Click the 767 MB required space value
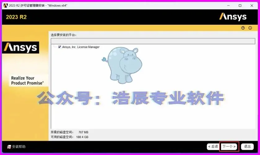Screen dimensions: 260x155 click(x=83, y=132)
